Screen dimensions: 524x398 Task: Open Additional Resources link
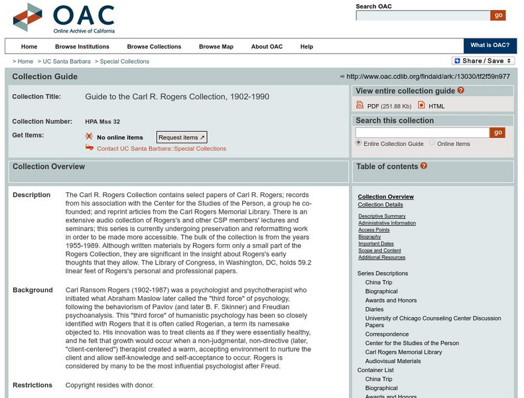pyautogui.click(x=381, y=257)
